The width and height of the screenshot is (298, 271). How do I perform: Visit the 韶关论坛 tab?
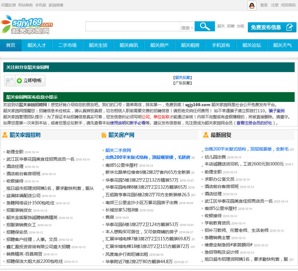pyautogui.click(x=252, y=45)
